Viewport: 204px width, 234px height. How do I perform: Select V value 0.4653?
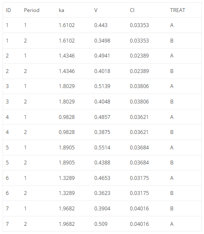click(102, 178)
